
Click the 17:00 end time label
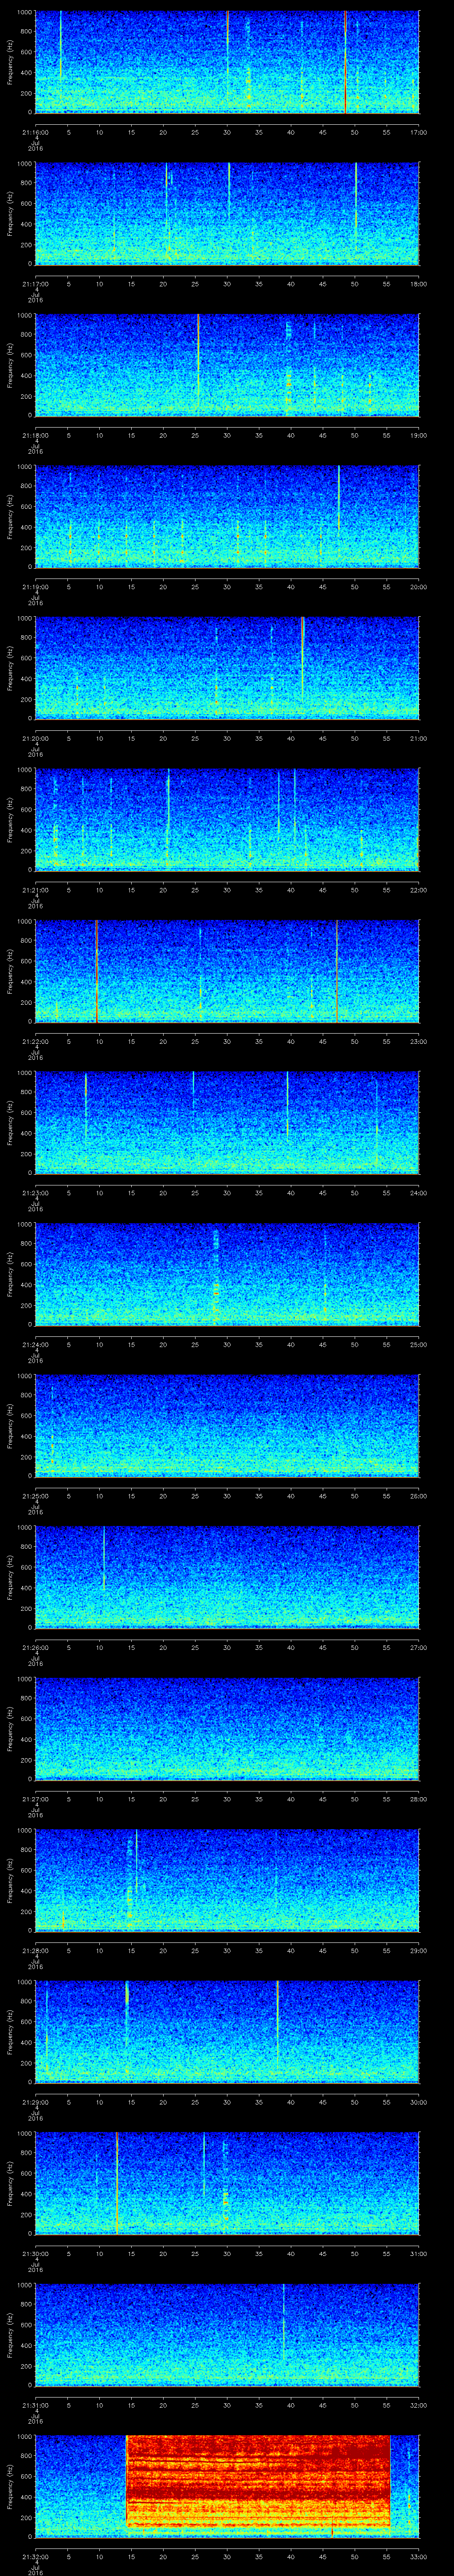(x=419, y=132)
